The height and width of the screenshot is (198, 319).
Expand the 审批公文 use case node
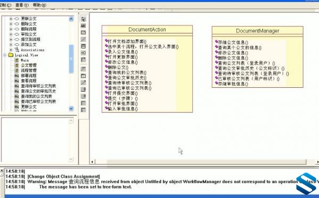11,34
